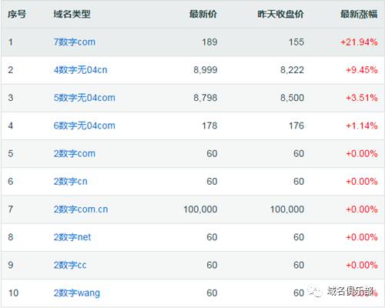Click row number 7
This screenshot has width=385, height=308.
[x=11, y=209]
